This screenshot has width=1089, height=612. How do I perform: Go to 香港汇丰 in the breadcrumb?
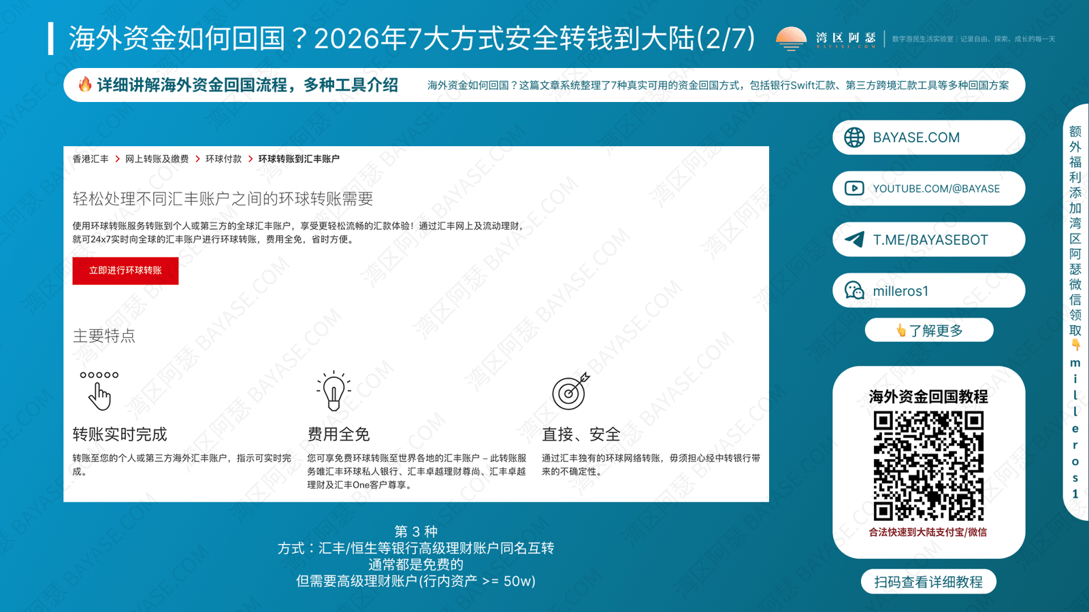click(91, 158)
